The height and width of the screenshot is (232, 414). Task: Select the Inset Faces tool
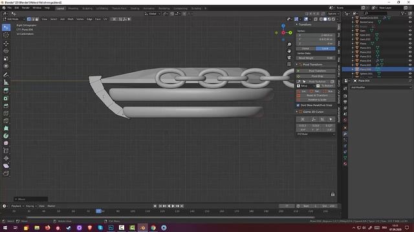pos(6,99)
